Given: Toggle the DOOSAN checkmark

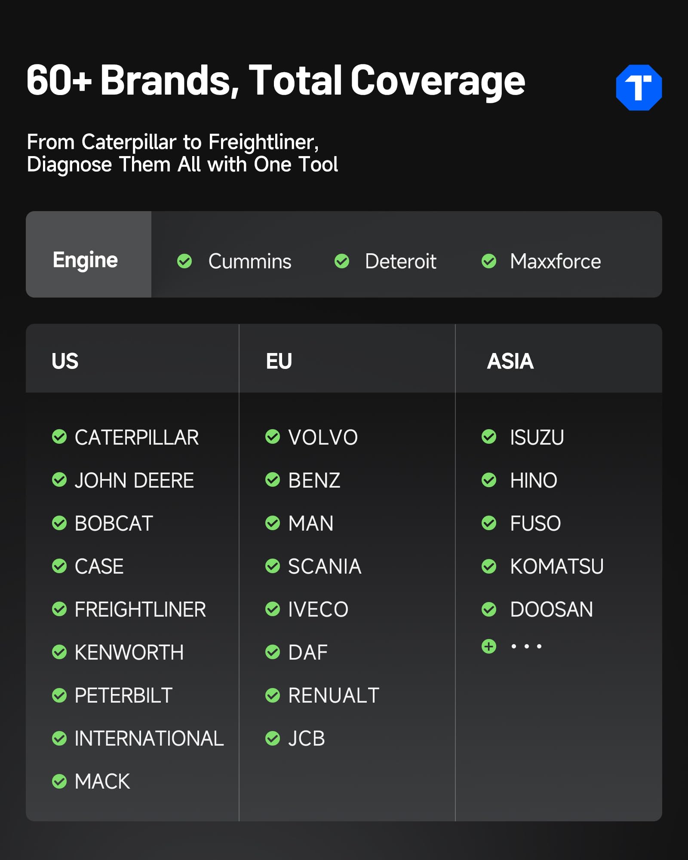Looking at the screenshot, I should coord(489,609).
